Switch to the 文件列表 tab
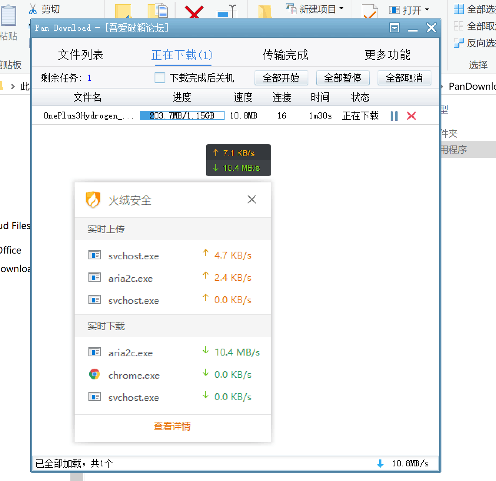496x481 pixels. [81, 55]
